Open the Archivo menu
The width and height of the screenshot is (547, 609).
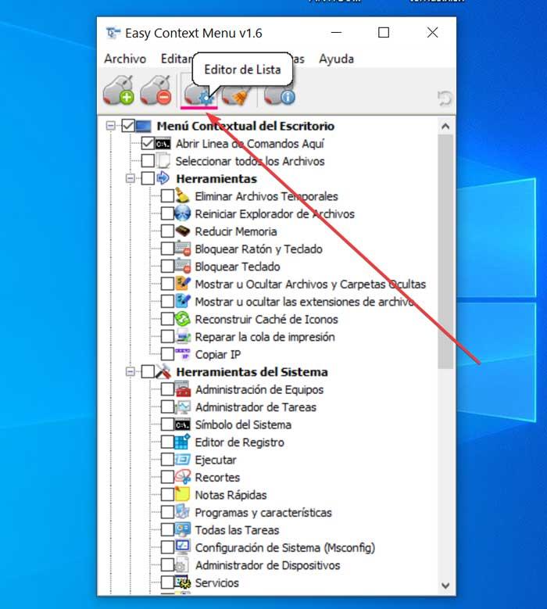(125, 59)
